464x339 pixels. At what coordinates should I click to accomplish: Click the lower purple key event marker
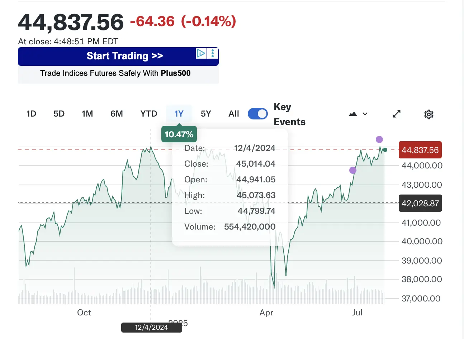click(353, 170)
